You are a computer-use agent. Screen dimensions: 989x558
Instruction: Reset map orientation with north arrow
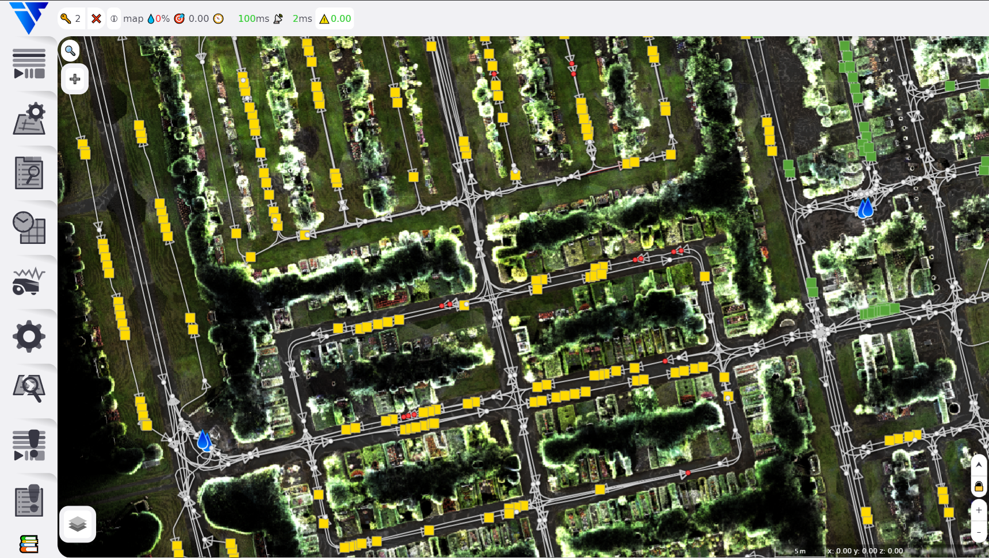(979, 465)
